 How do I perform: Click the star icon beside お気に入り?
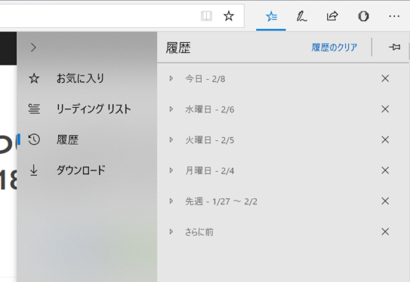(34, 78)
